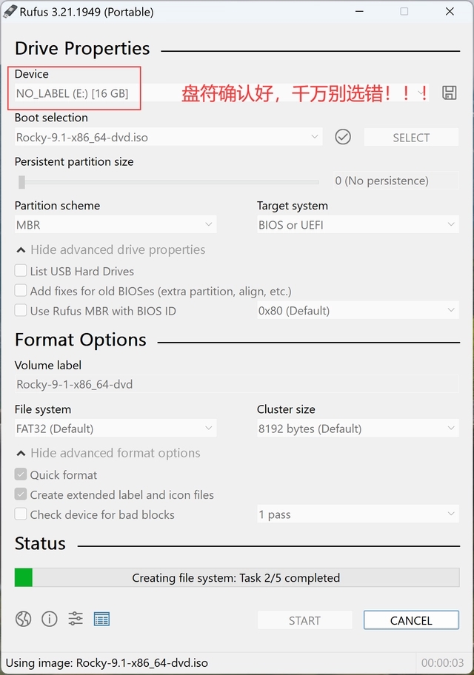Click the SELECT boot image button
Screen dimensions: 474x675
point(411,138)
